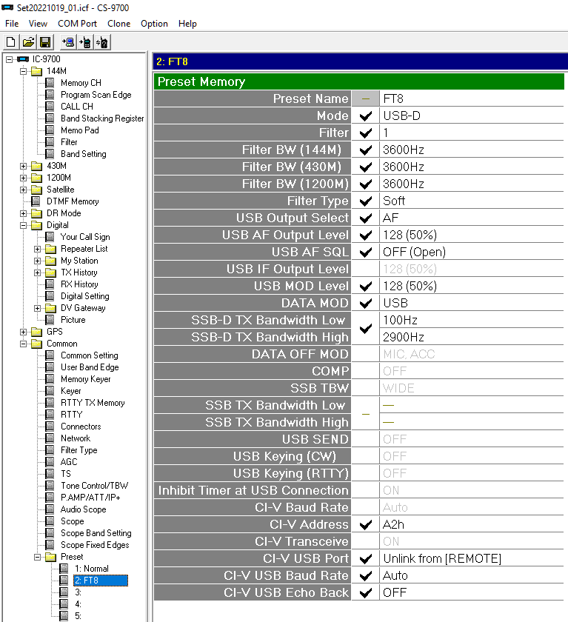Toggle the CI-V Address checkmark
This screenshot has height=622, width=568.
point(365,524)
